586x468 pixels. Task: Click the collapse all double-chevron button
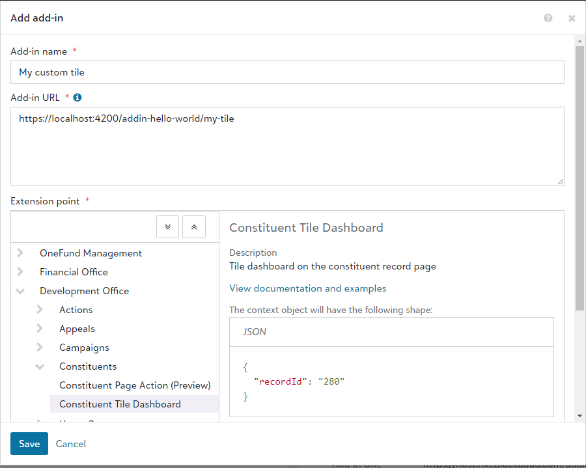(194, 227)
